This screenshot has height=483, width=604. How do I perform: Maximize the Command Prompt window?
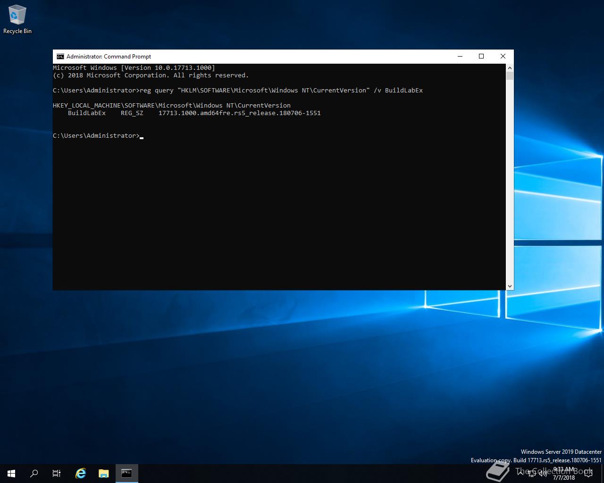(481, 57)
